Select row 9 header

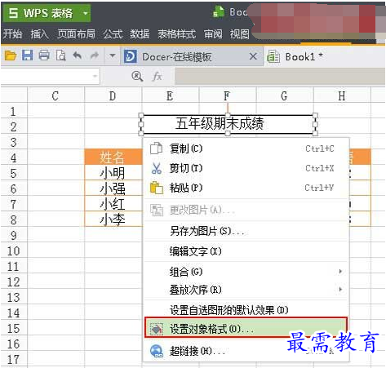(x=14, y=235)
